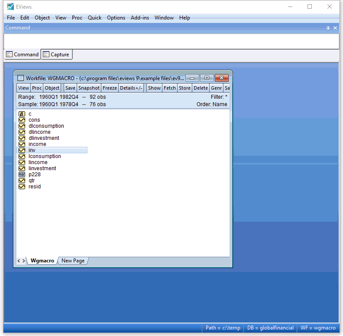Click the Filter: * label
Image resolution: width=343 pixels, height=336 pixels.
219,97
